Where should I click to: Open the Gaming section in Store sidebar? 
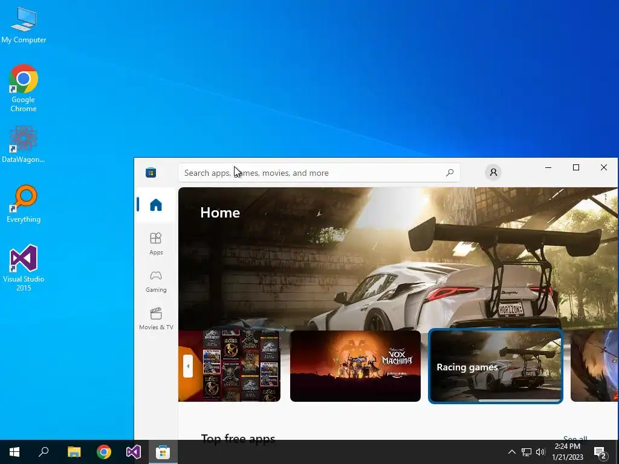coord(156,281)
